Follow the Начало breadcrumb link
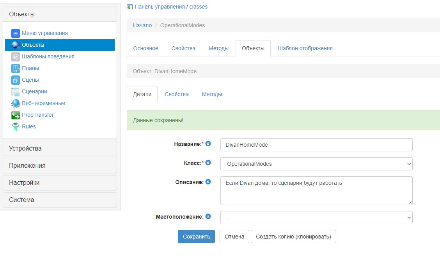Viewport: 440px width, 256px height. pos(142,25)
